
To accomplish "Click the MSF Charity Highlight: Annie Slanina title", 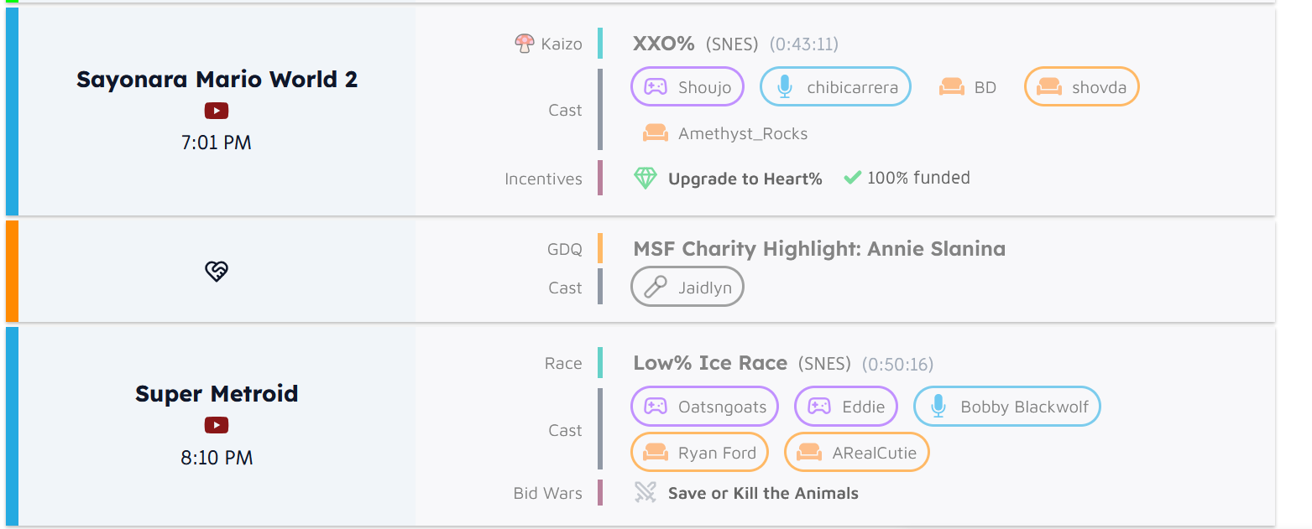I will pos(819,249).
